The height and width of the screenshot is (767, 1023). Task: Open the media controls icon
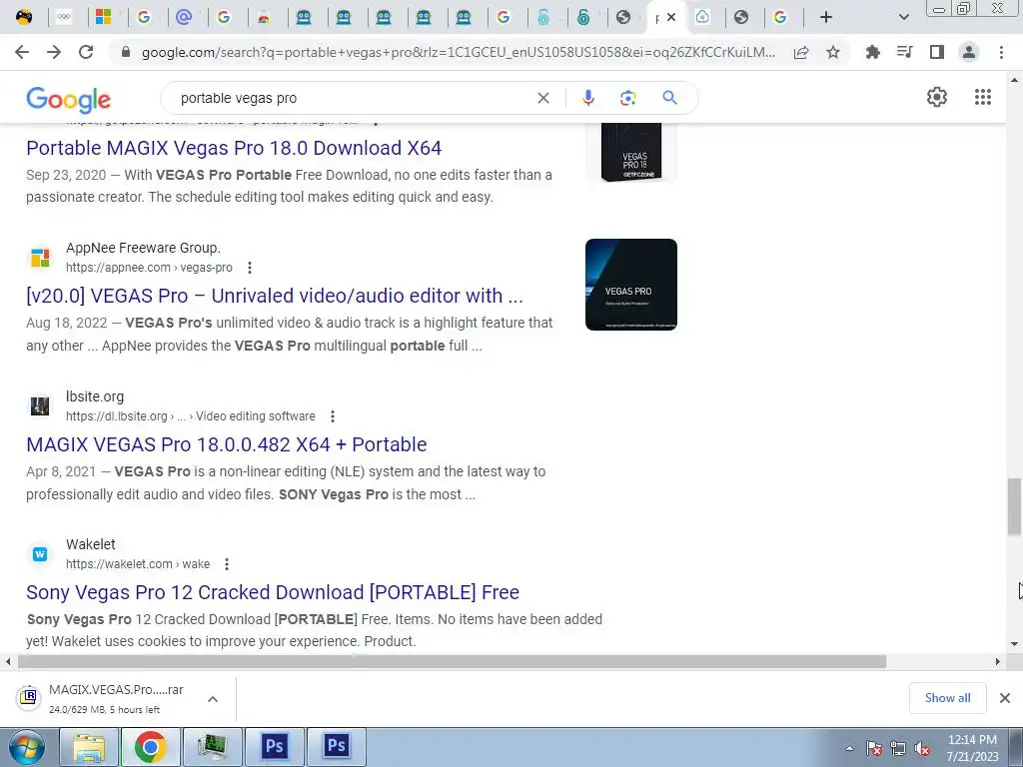click(x=904, y=52)
